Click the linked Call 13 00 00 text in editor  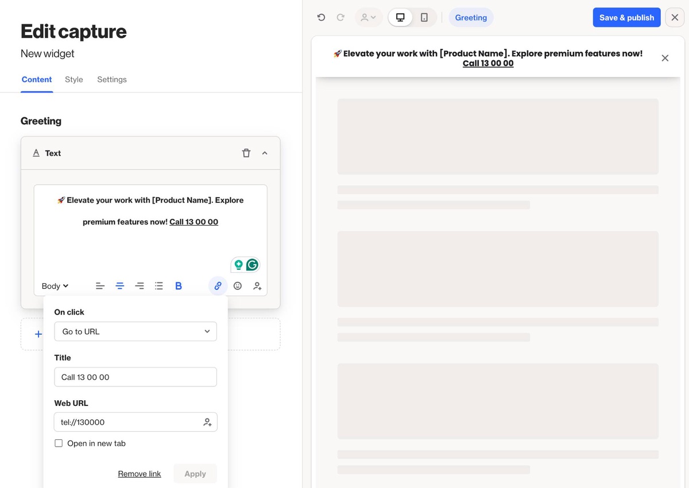pyautogui.click(x=193, y=222)
